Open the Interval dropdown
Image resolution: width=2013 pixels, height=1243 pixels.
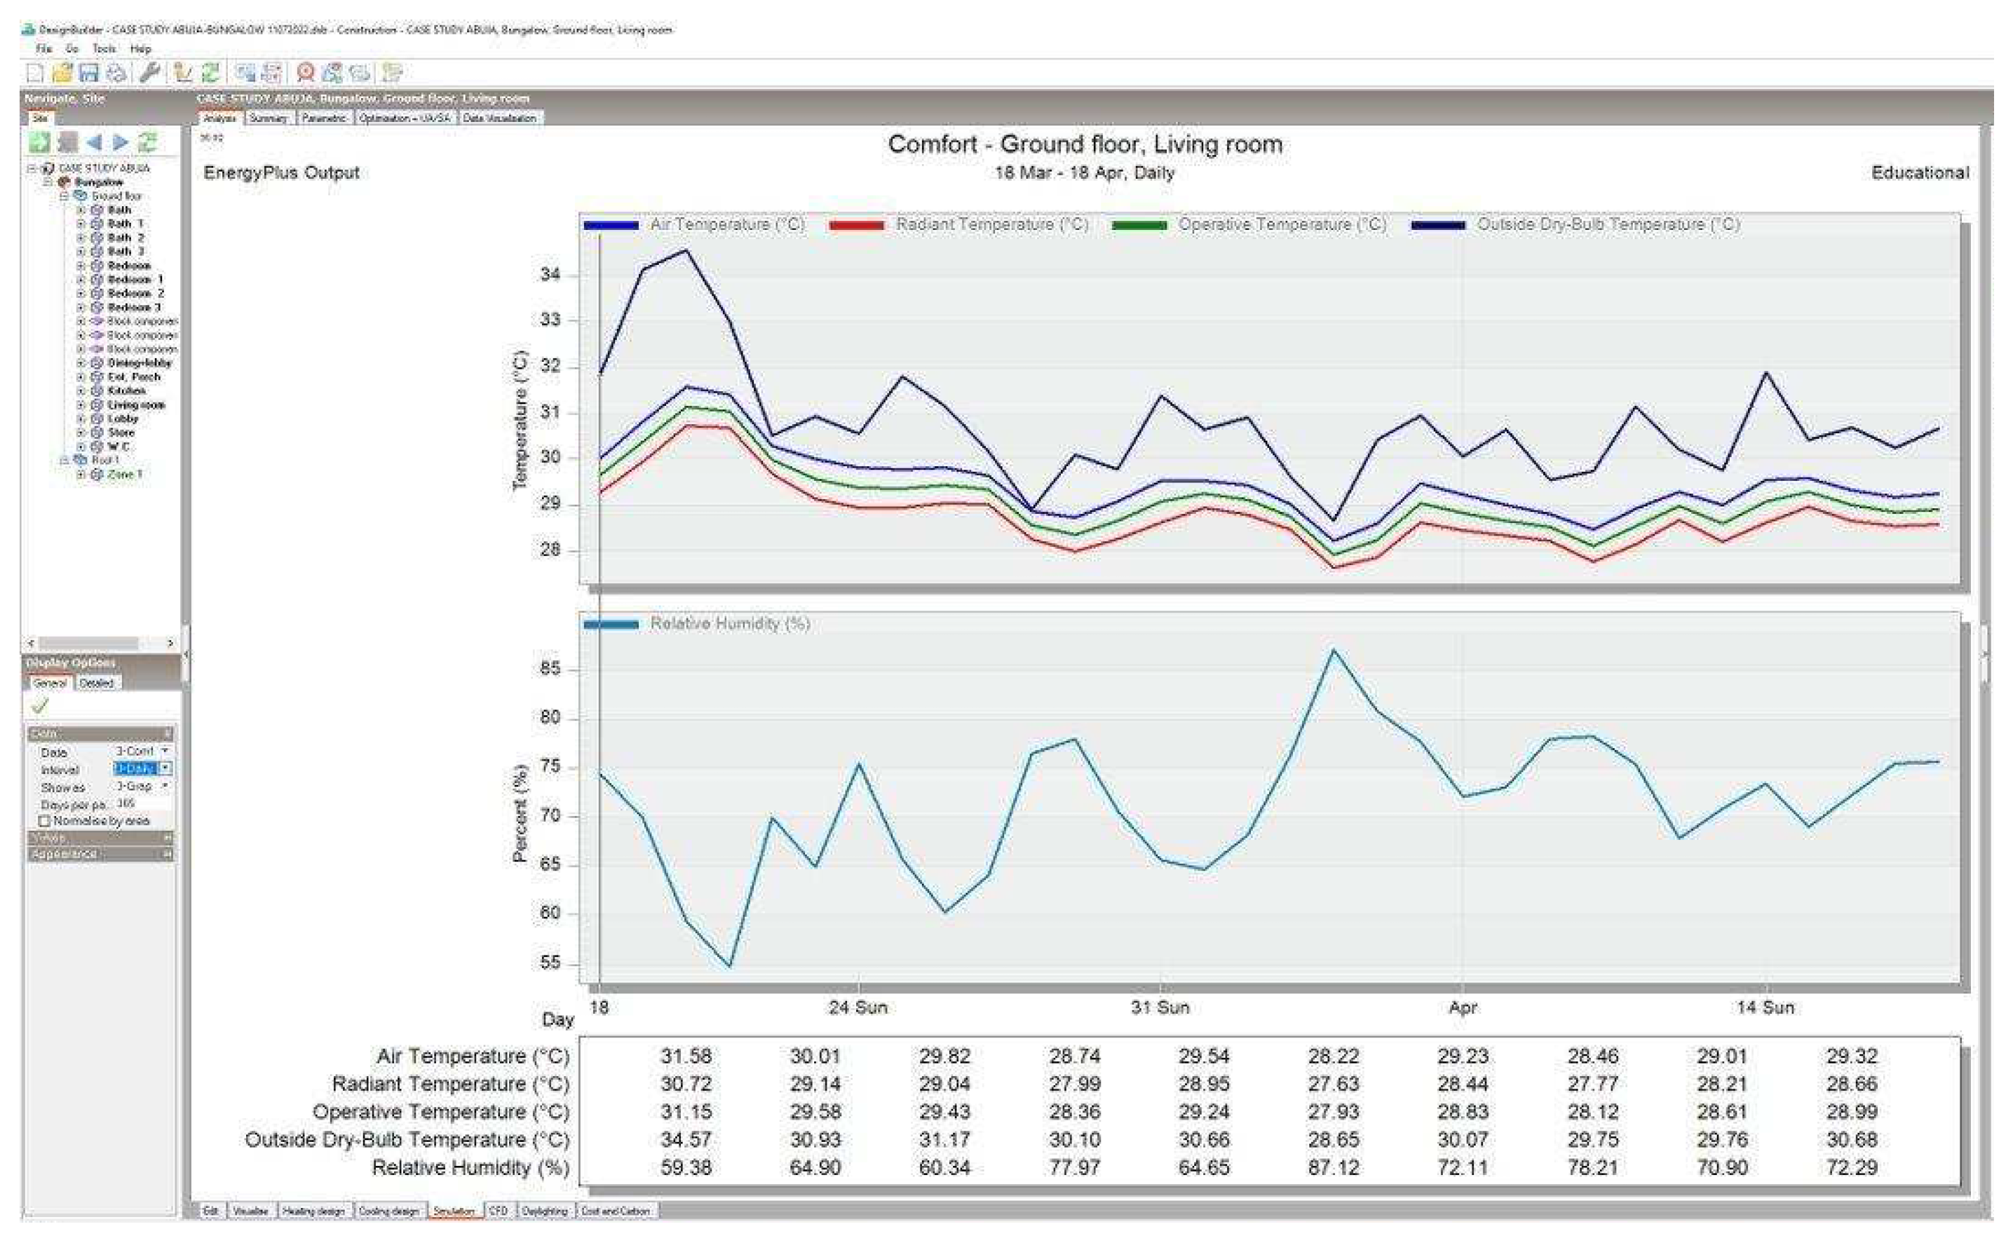click(165, 768)
